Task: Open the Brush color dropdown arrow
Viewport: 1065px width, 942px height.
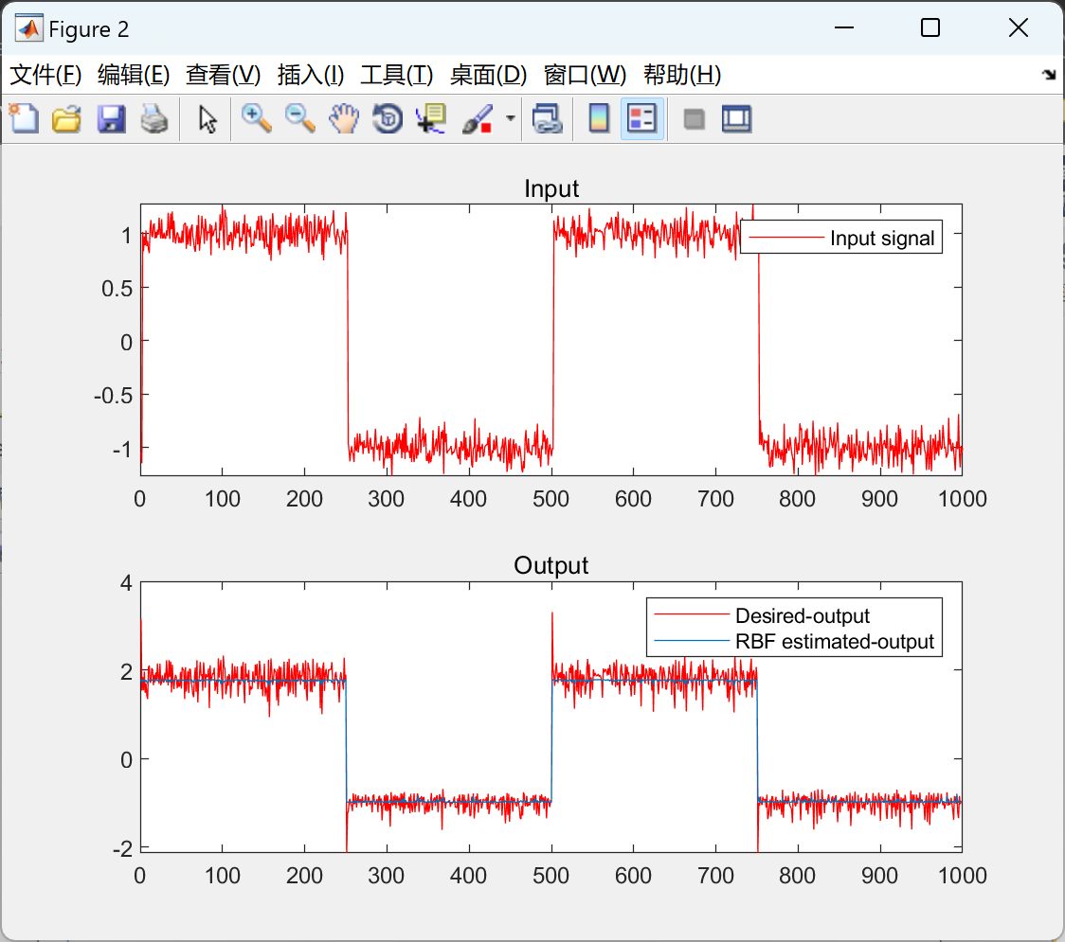Action: tap(510, 118)
